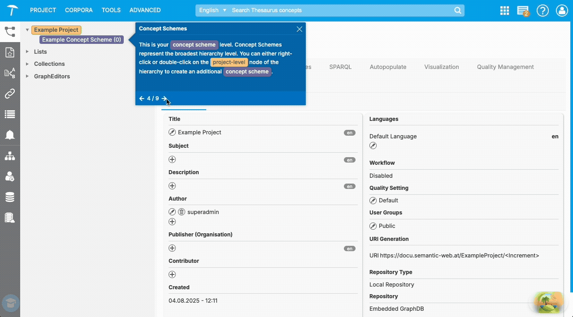Viewport: 573px width, 317px height.
Task: Advance tooltip with the forward arrow
Action: 165,98
